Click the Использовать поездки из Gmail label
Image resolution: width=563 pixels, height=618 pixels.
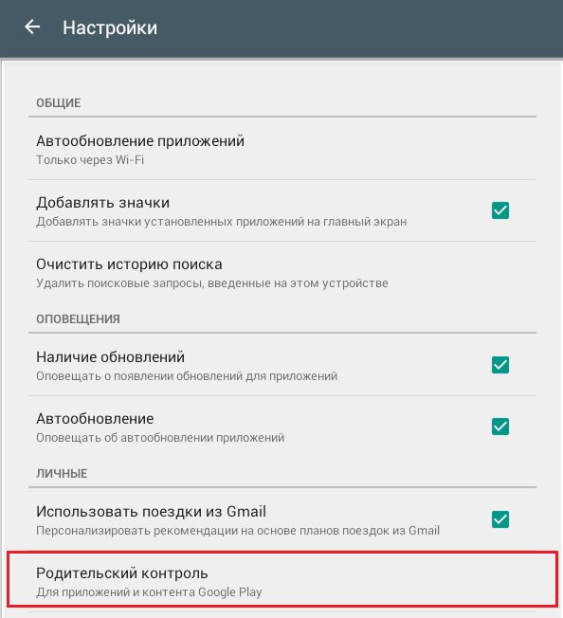(x=152, y=512)
